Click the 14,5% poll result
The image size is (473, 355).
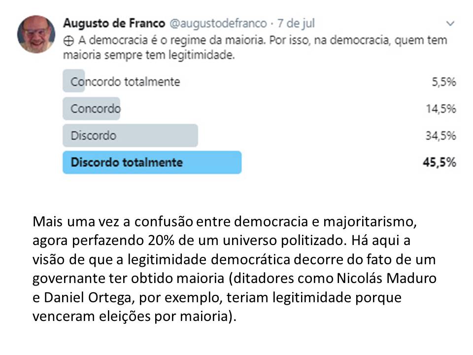440,108
